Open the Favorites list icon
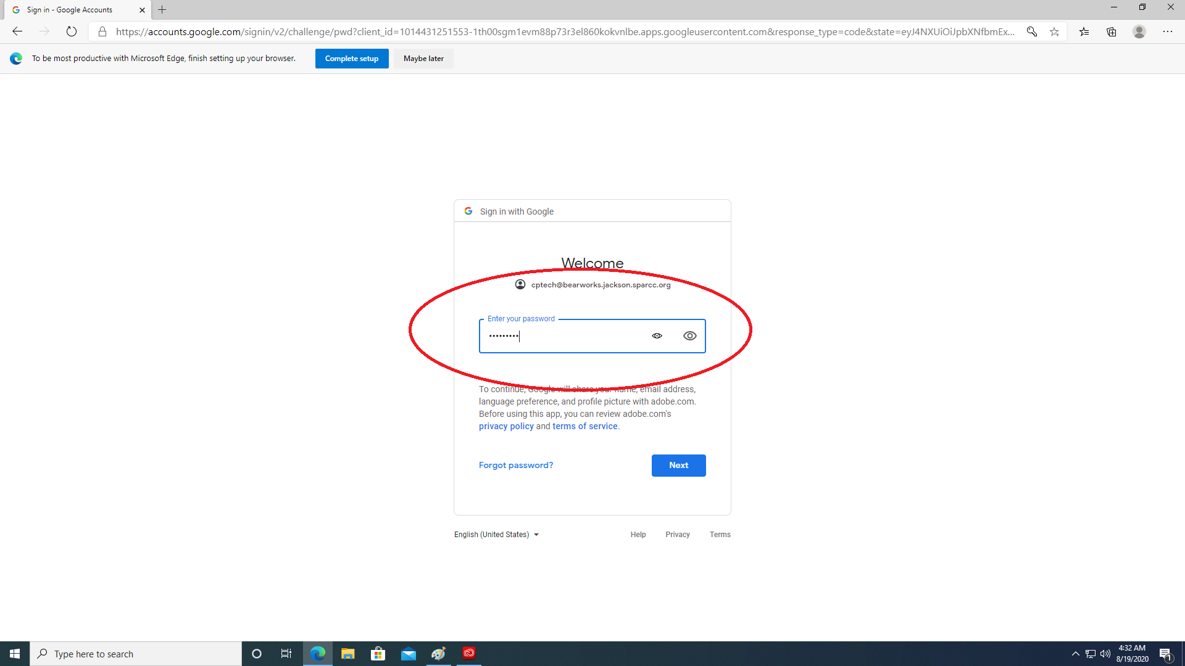Viewport: 1185px width, 666px height. click(x=1084, y=31)
